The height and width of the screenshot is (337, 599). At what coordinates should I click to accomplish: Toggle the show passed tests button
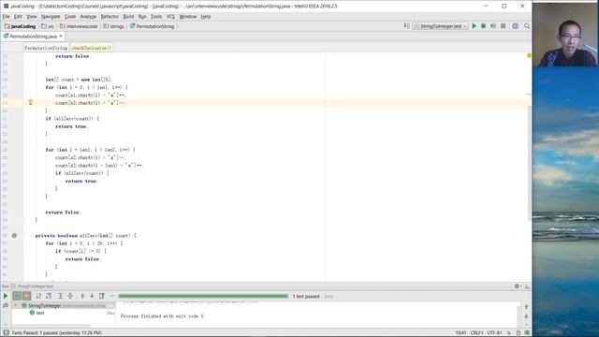coord(17,296)
